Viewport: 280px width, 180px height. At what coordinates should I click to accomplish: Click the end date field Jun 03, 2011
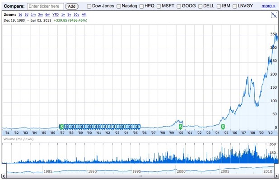pos(41,20)
